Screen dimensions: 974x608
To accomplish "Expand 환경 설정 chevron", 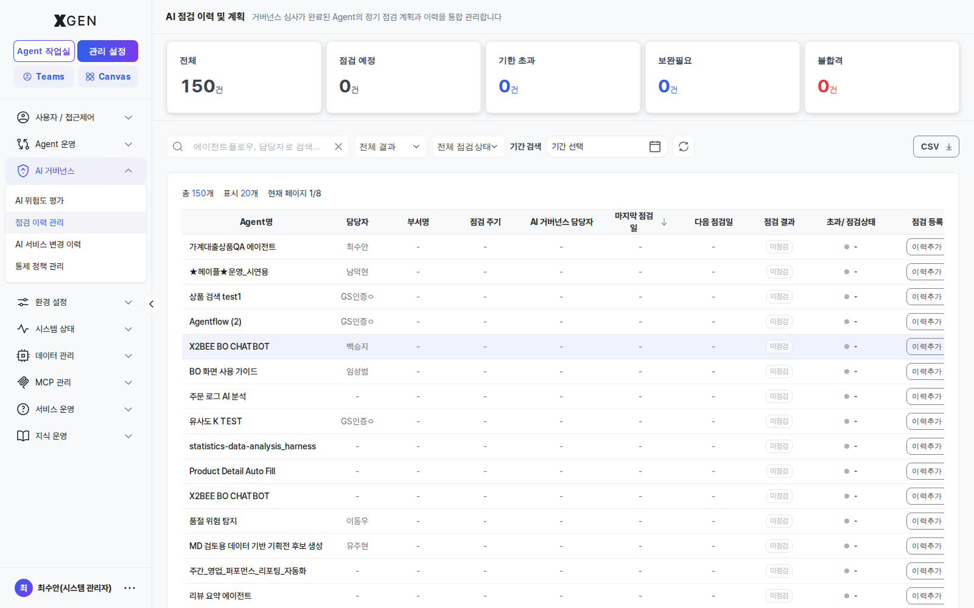I will [128, 302].
